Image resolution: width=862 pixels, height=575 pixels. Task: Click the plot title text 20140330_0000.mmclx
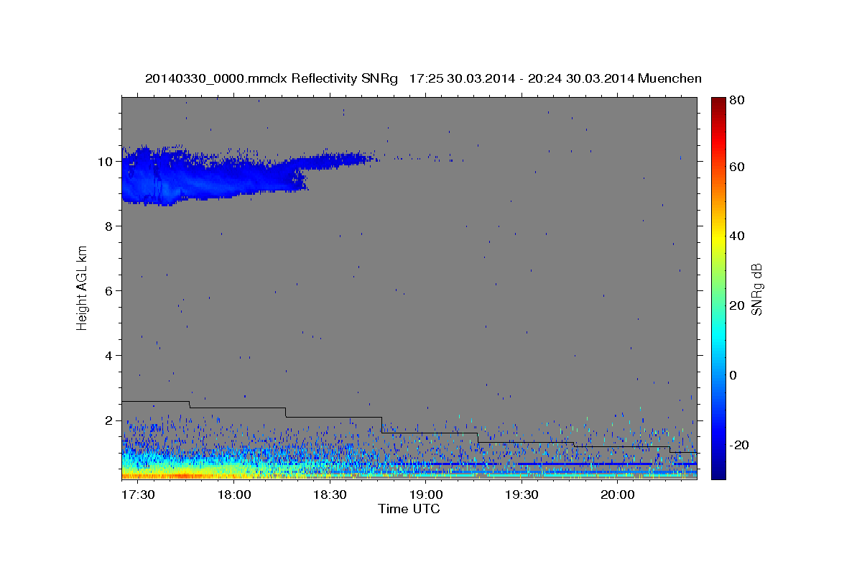coord(215,78)
